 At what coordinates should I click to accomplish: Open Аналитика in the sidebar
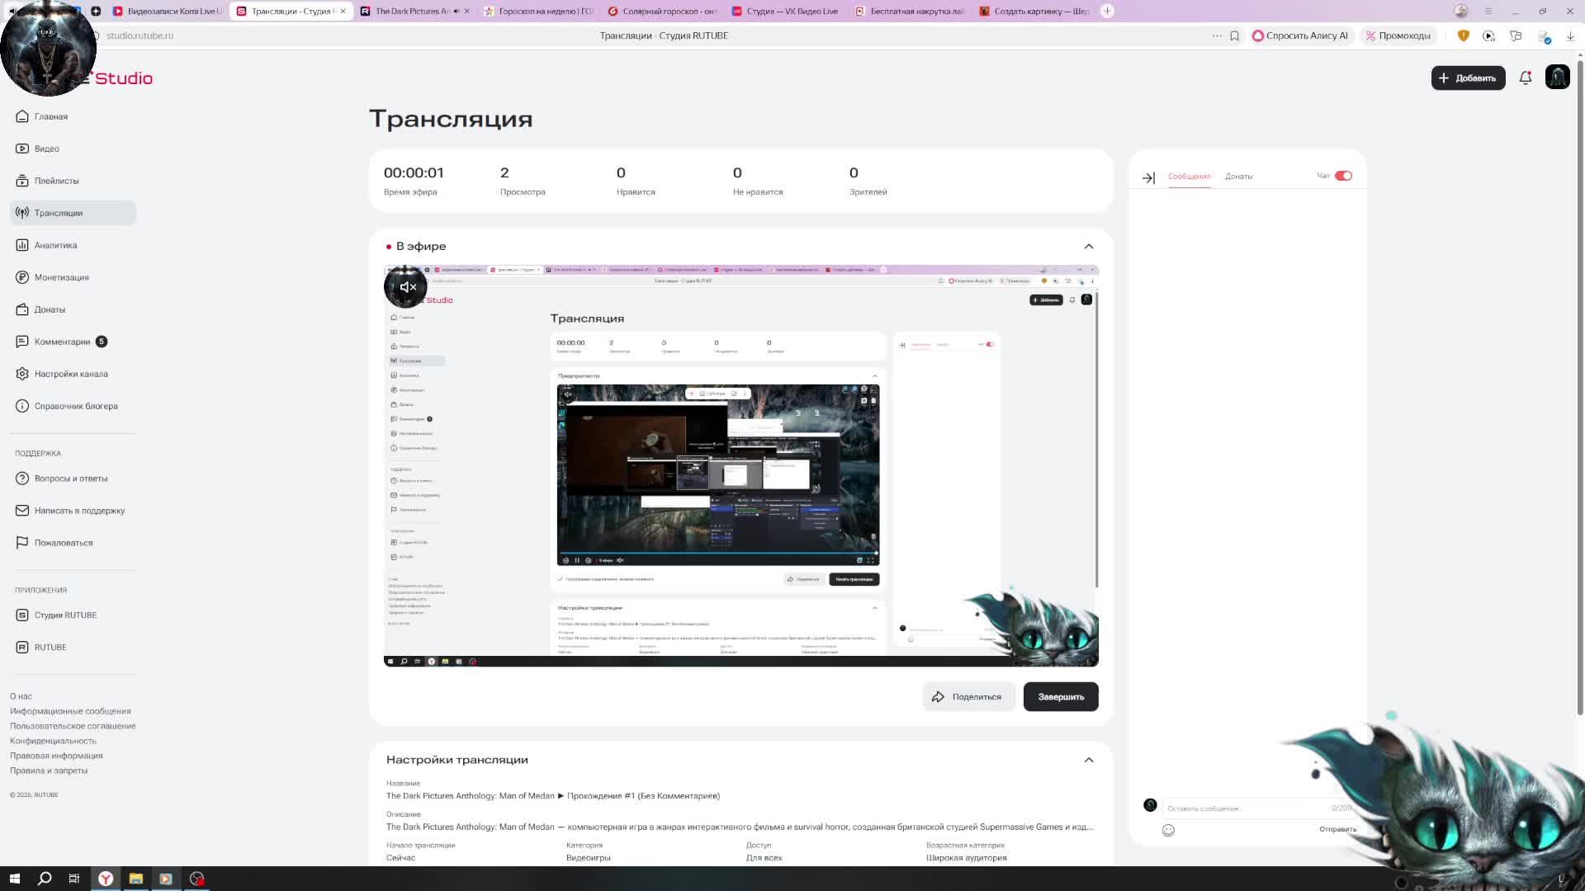pyautogui.click(x=55, y=245)
